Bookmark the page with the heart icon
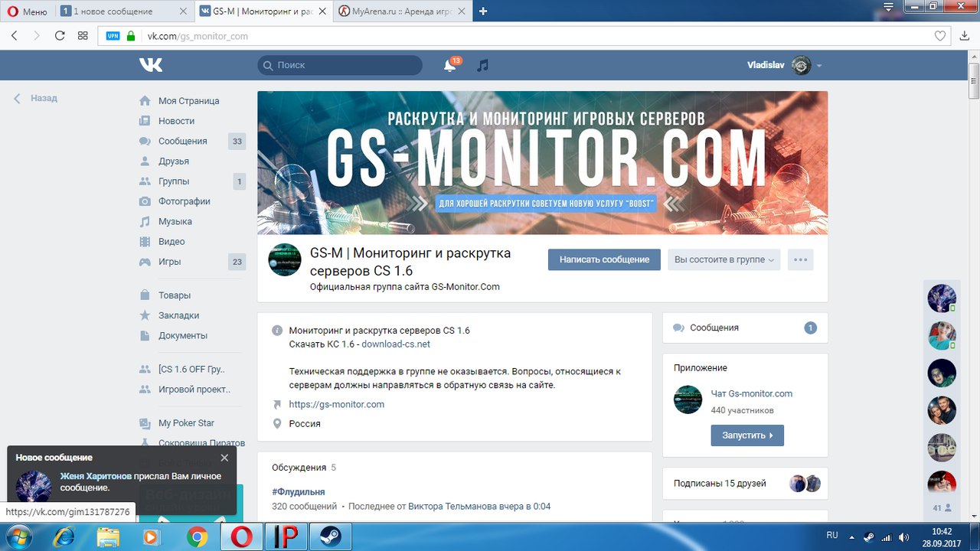The image size is (980, 551). 940,36
